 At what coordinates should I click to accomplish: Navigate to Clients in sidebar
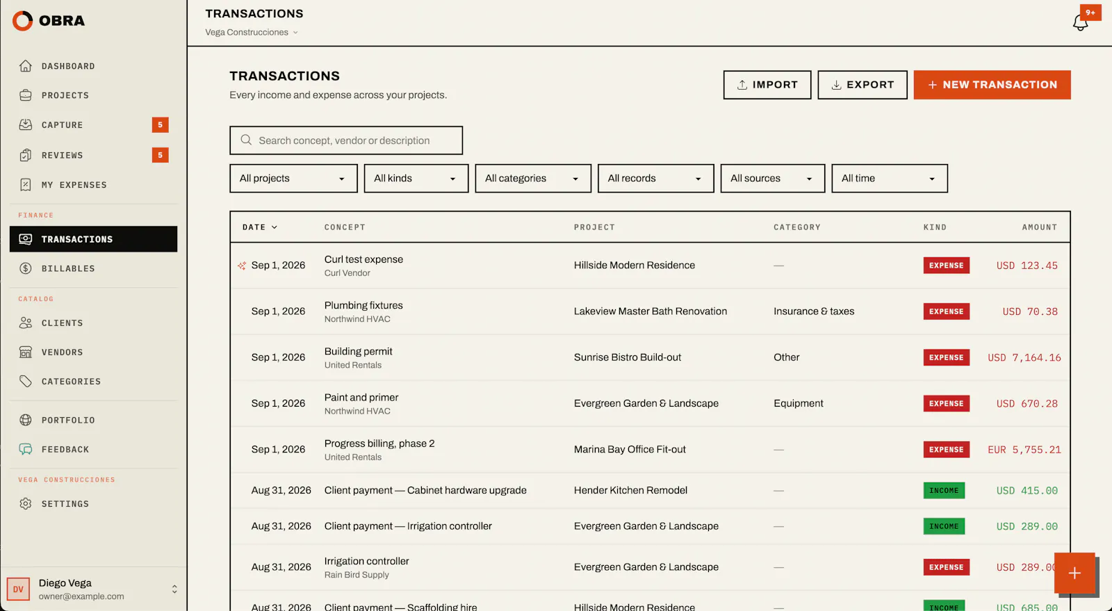[93, 323]
